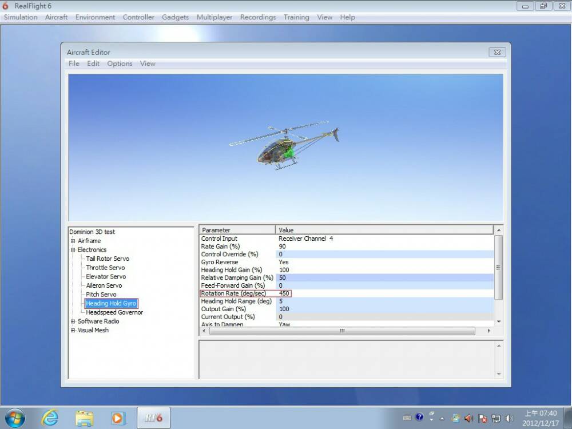572x429 pixels.
Task: Expand the Visual Mesh tree node
Action: pos(73,330)
